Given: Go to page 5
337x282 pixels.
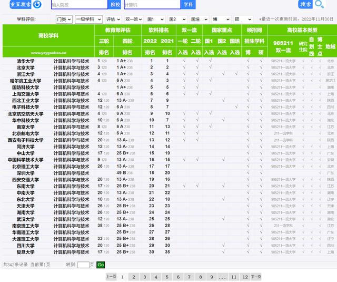Looking at the screenshot, I should [x=167, y=277].
